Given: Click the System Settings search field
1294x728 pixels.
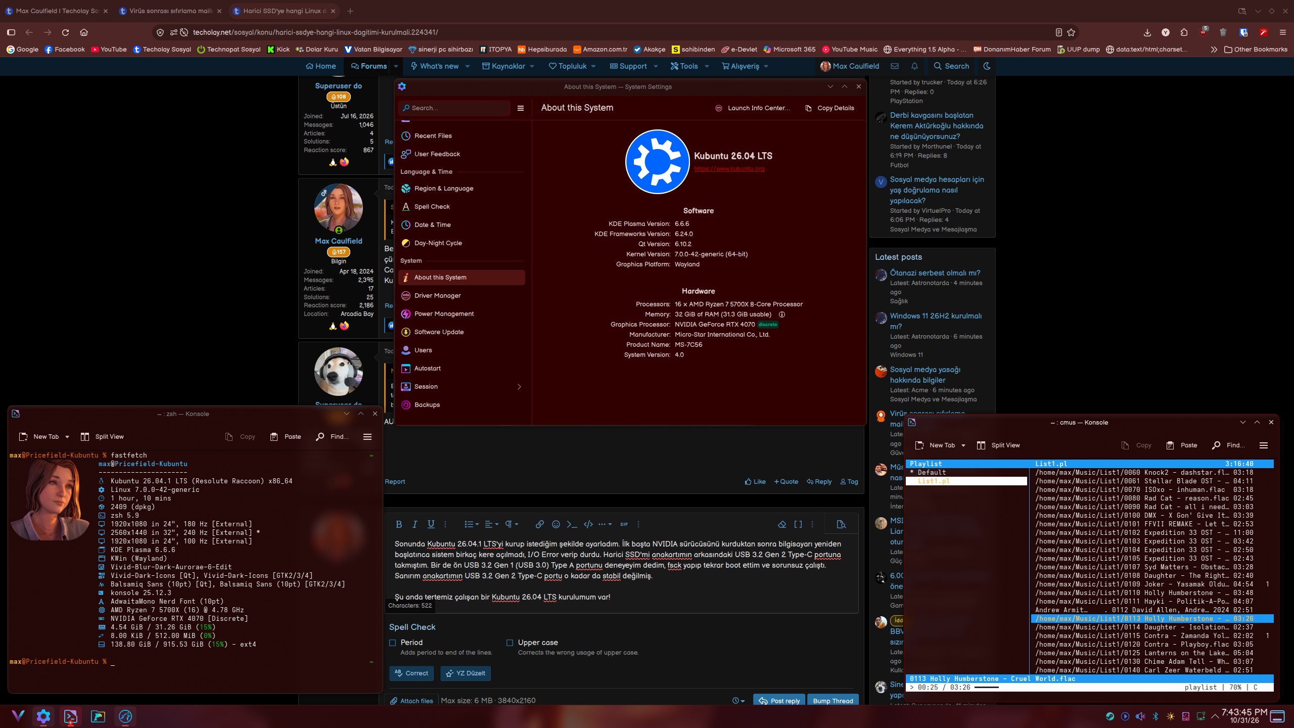Looking at the screenshot, I should tap(454, 108).
